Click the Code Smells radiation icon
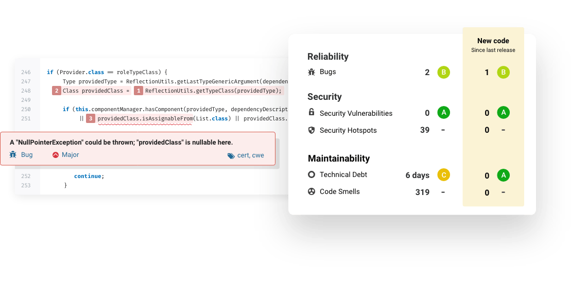Screen dimensions: 587x283 [312, 191]
